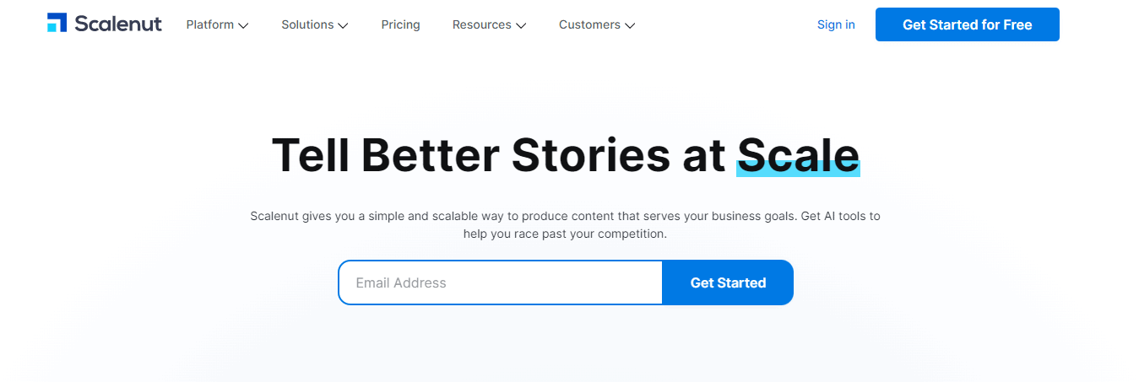Submit with the Get Started button
Image resolution: width=1139 pixels, height=382 pixels.
coord(728,282)
